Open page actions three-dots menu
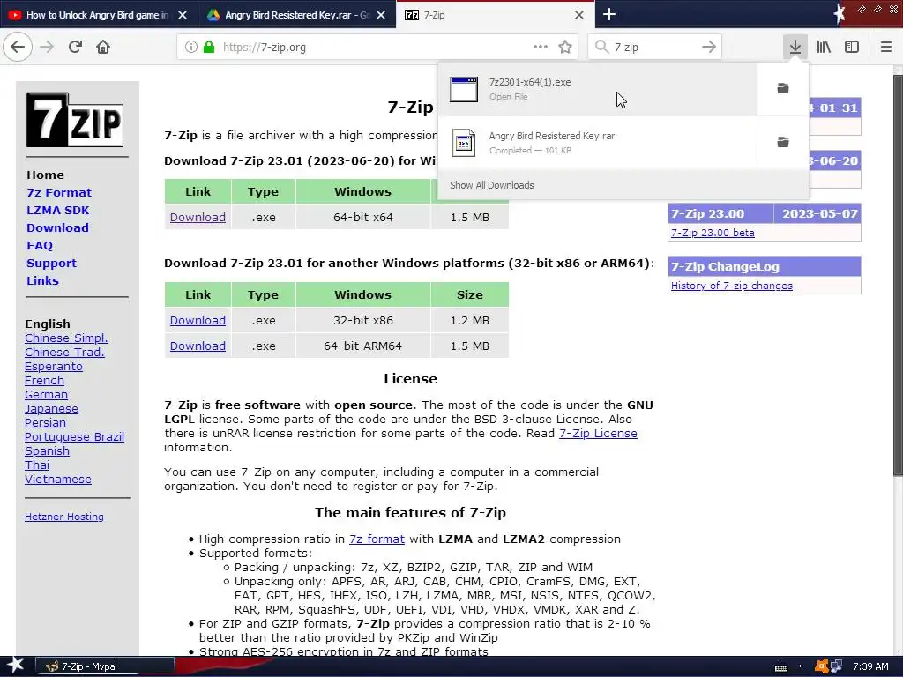This screenshot has width=903, height=677. tap(541, 47)
